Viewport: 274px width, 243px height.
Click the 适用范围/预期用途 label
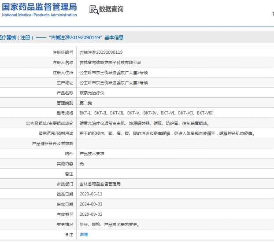[56, 133]
